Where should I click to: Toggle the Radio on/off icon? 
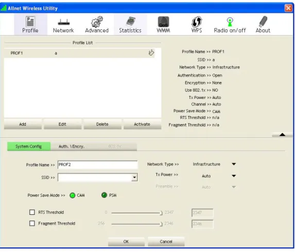pos(230,22)
